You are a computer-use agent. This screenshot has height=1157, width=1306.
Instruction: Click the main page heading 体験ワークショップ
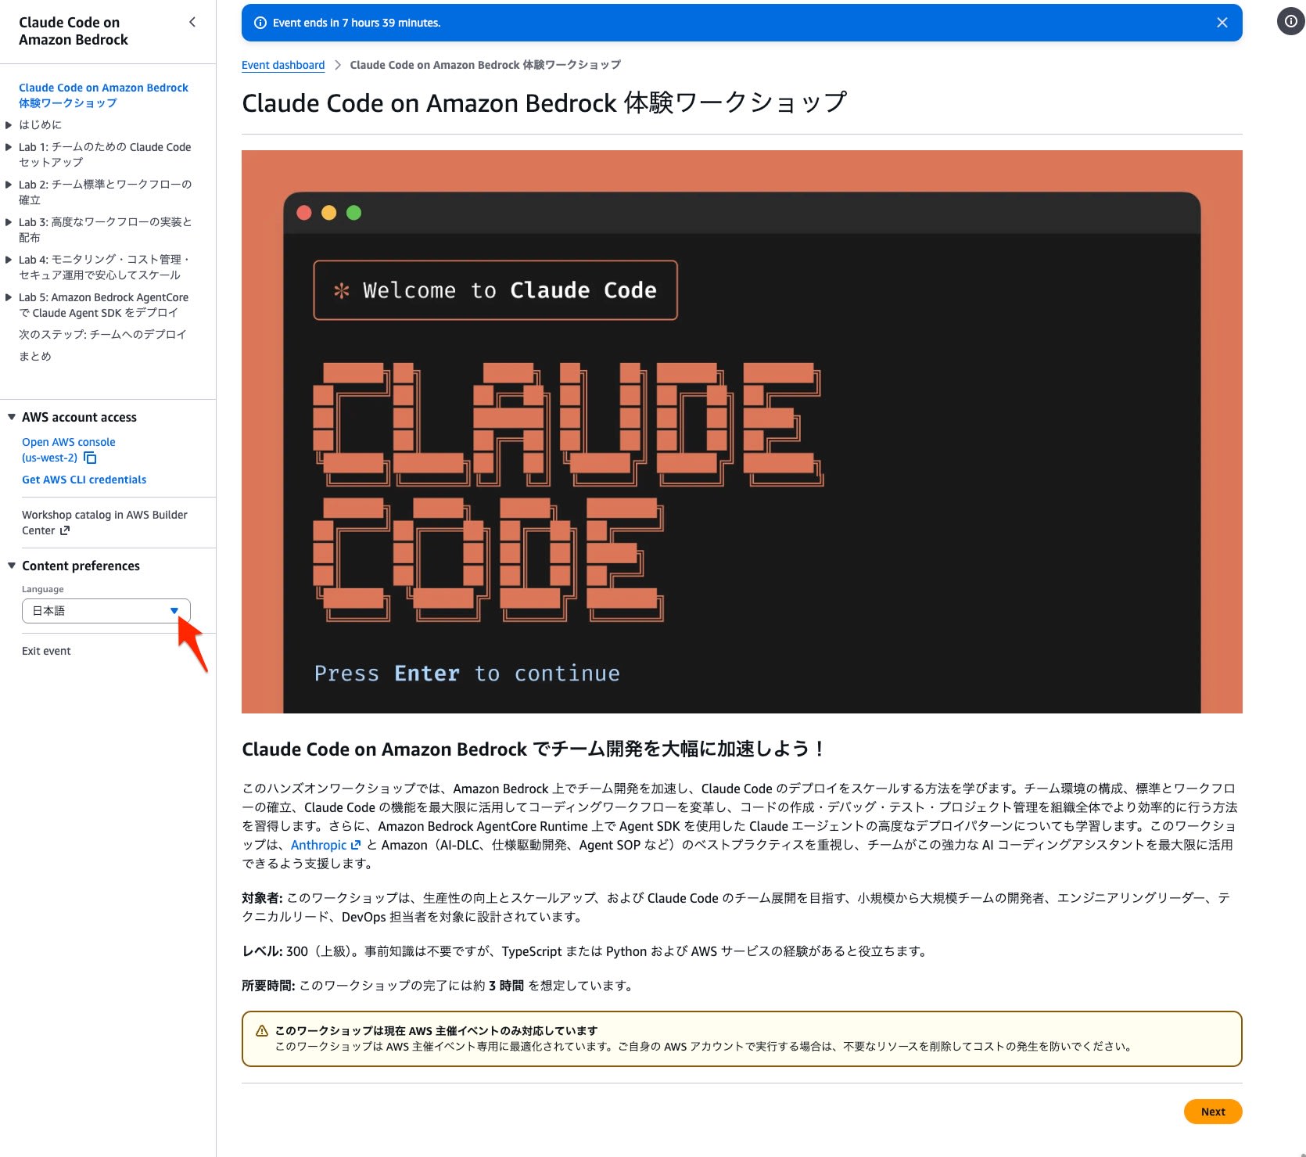pos(544,102)
